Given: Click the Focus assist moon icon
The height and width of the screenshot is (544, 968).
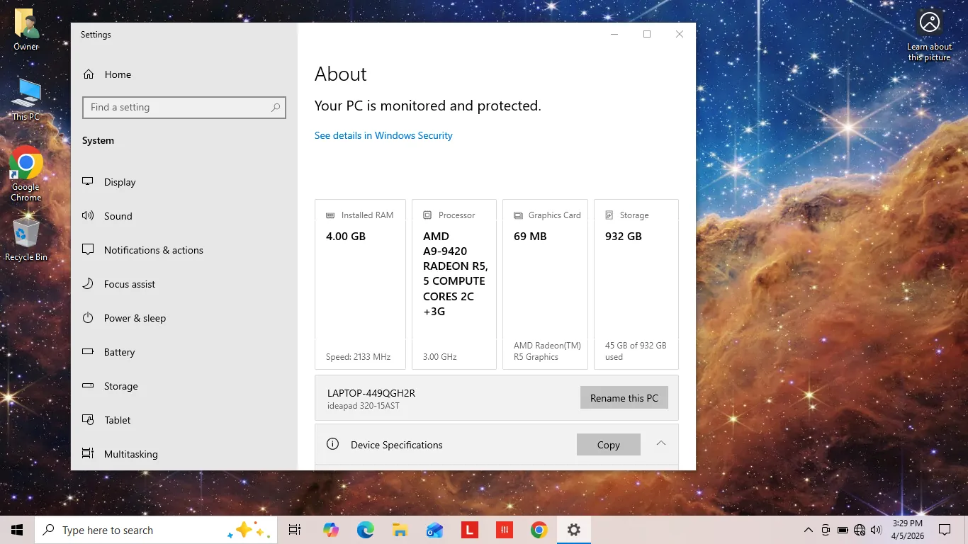Looking at the screenshot, I should [x=88, y=284].
